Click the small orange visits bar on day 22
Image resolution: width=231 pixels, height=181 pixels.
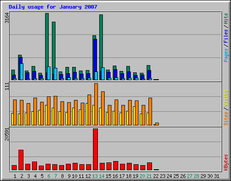click(x=157, y=124)
